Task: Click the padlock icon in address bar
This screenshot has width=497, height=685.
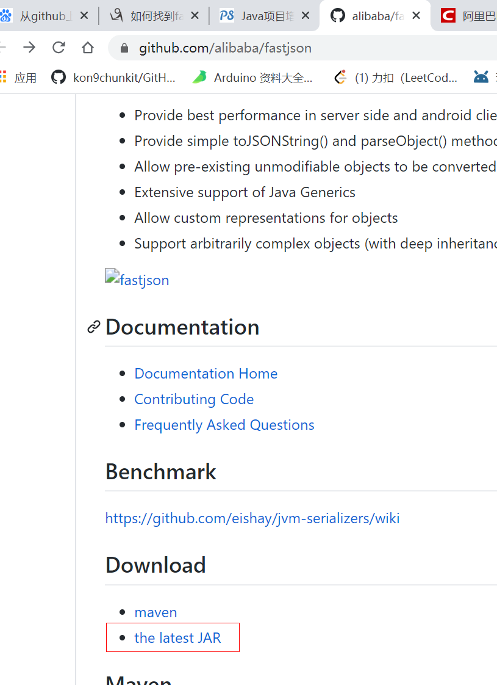Action: tap(124, 48)
